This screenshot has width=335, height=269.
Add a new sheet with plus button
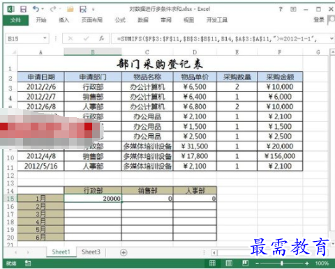124,252
